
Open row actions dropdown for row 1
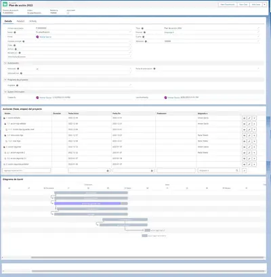tap(254, 118)
